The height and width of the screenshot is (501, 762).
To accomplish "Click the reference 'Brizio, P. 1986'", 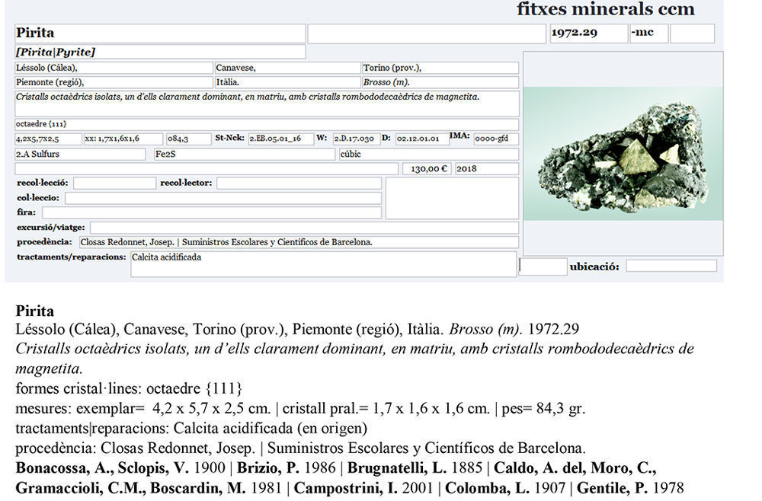I will (x=287, y=468).
